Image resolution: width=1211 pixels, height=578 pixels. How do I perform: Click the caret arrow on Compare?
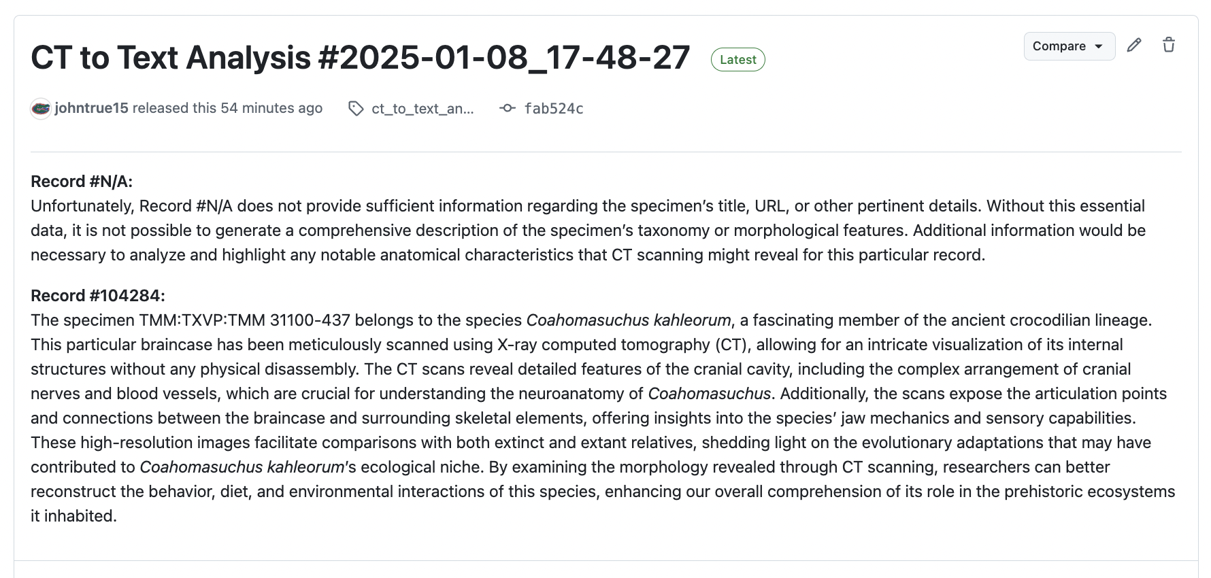click(x=1099, y=46)
